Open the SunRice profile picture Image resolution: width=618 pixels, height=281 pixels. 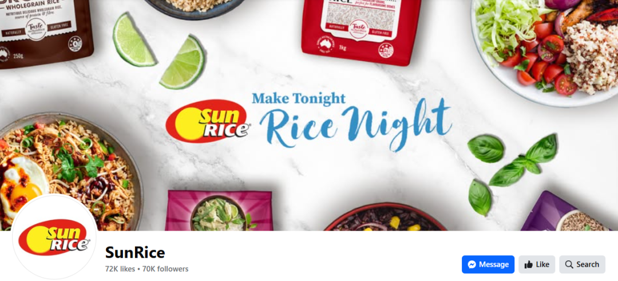point(54,237)
